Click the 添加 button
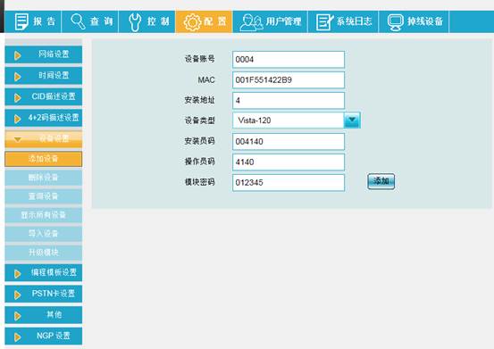Screen dimensions: 494x349 pyautogui.click(x=381, y=181)
